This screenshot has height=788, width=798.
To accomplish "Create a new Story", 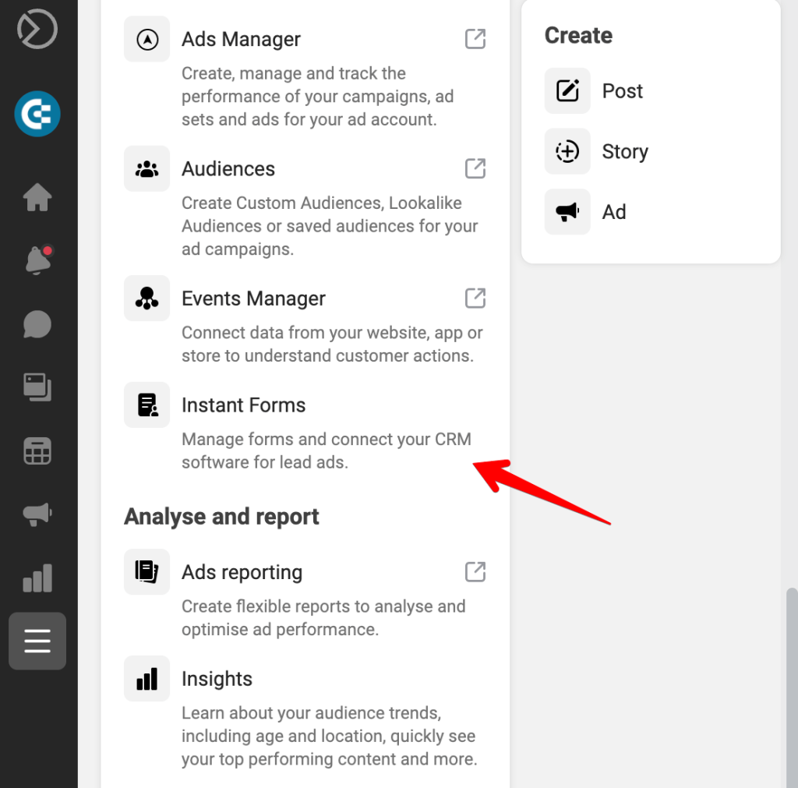I will click(x=624, y=151).
